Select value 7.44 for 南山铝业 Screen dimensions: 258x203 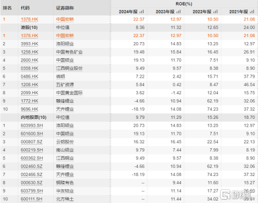(177, 150)
